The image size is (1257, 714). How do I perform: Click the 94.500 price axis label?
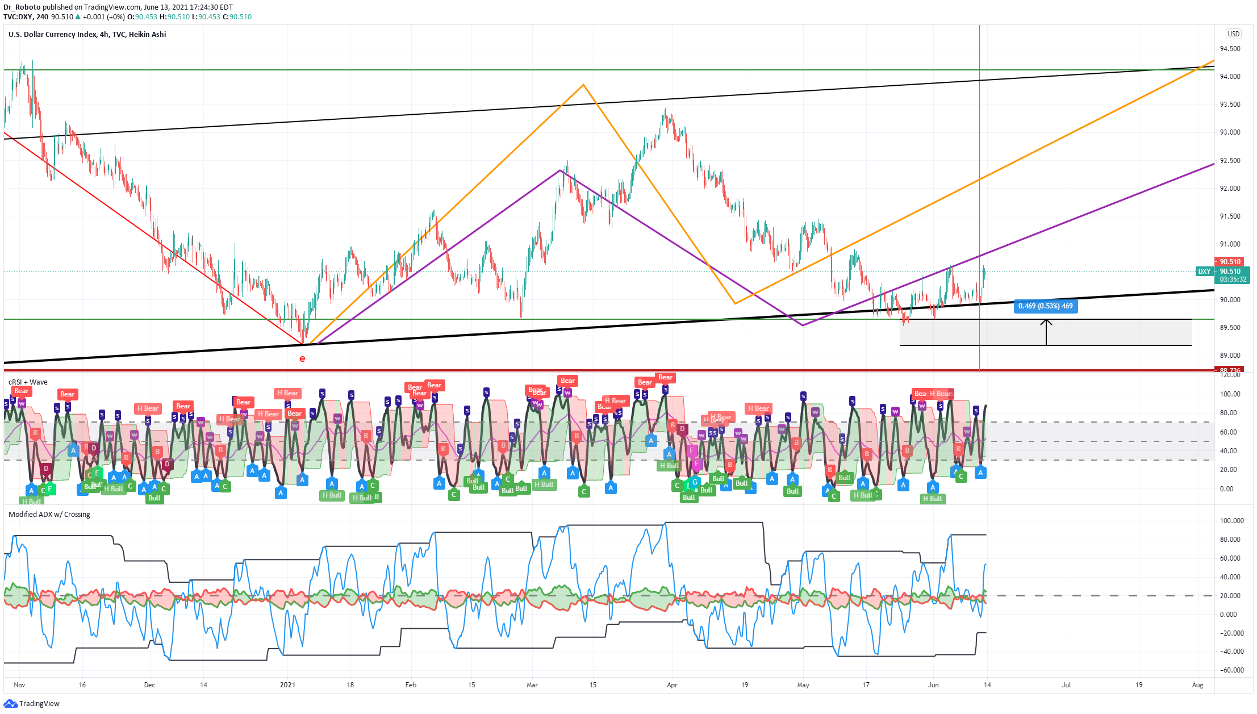[1230, 49]
